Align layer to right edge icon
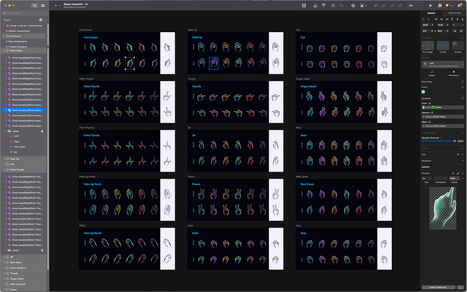The width and height of the screenshot is (467, 292). (x=447, y=19)
